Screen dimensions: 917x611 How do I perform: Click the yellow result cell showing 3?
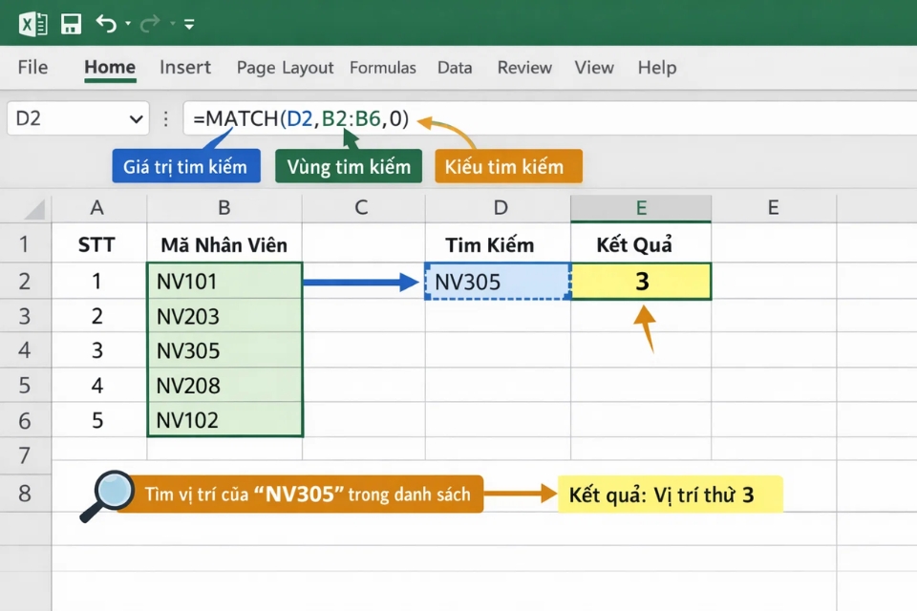(641, 282)
